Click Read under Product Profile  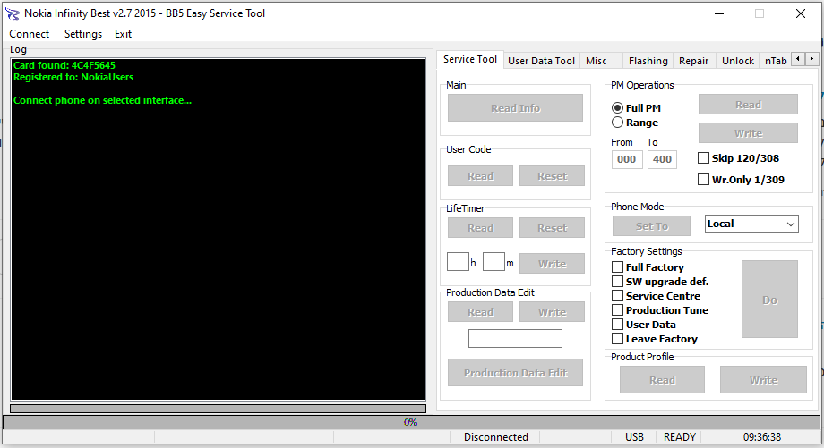click(662, 380)
